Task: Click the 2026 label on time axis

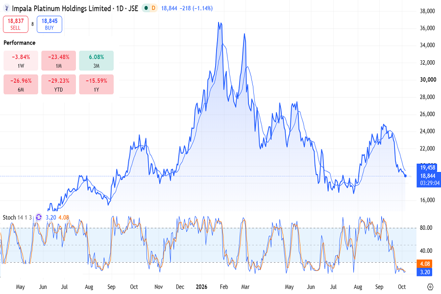Action: coord(201,287)
